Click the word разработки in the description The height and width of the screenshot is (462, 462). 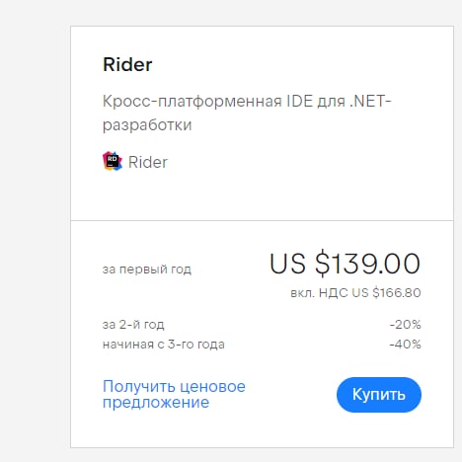147,125
